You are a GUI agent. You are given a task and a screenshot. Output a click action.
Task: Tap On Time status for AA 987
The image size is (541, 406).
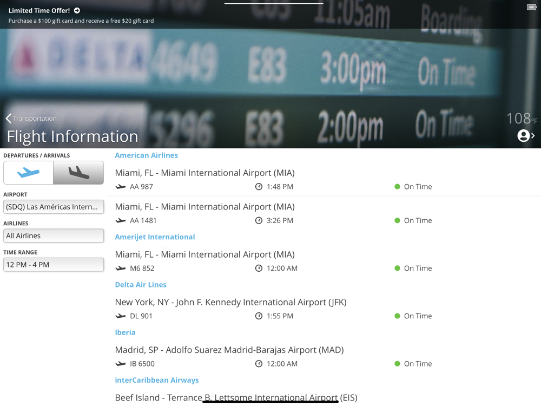(x=418, y=187)
